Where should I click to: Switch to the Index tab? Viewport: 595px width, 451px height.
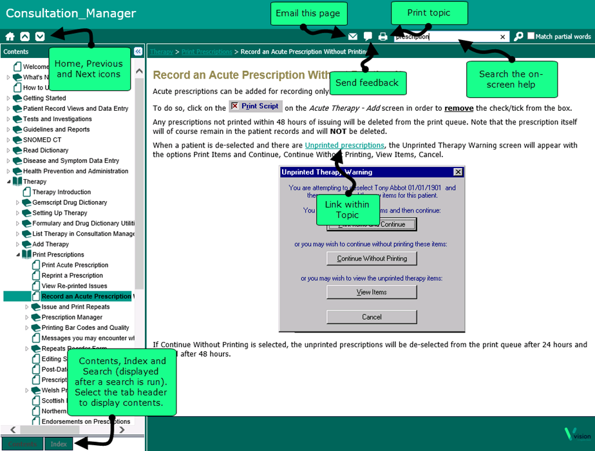[59, 444]
